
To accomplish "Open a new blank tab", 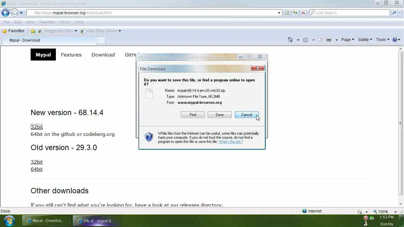I will (x=100, y=40).
